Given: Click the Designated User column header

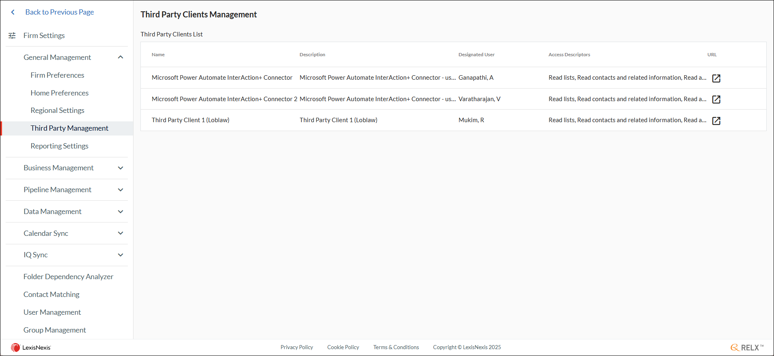Looking at the screenshot, I should coord(477,55).
